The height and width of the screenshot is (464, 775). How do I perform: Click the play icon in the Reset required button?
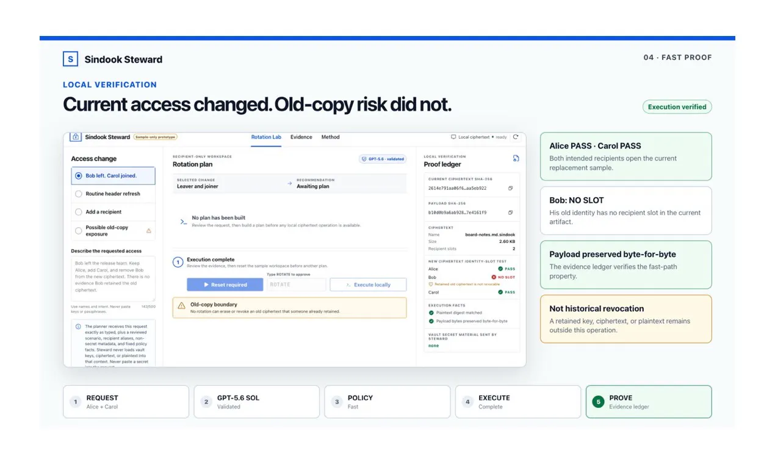click(206, 285)
